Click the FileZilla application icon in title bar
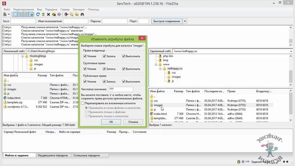This screenshot has height=166, width=295. 4,3
